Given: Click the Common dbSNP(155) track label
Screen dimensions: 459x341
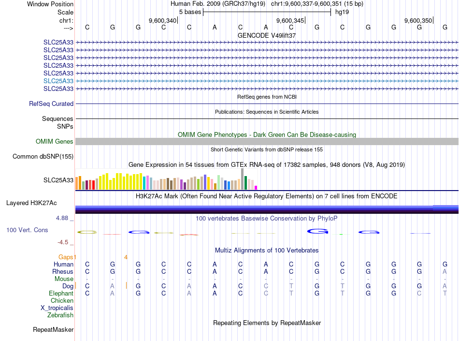Looking at the screenshot, I should tap(43, 156).
